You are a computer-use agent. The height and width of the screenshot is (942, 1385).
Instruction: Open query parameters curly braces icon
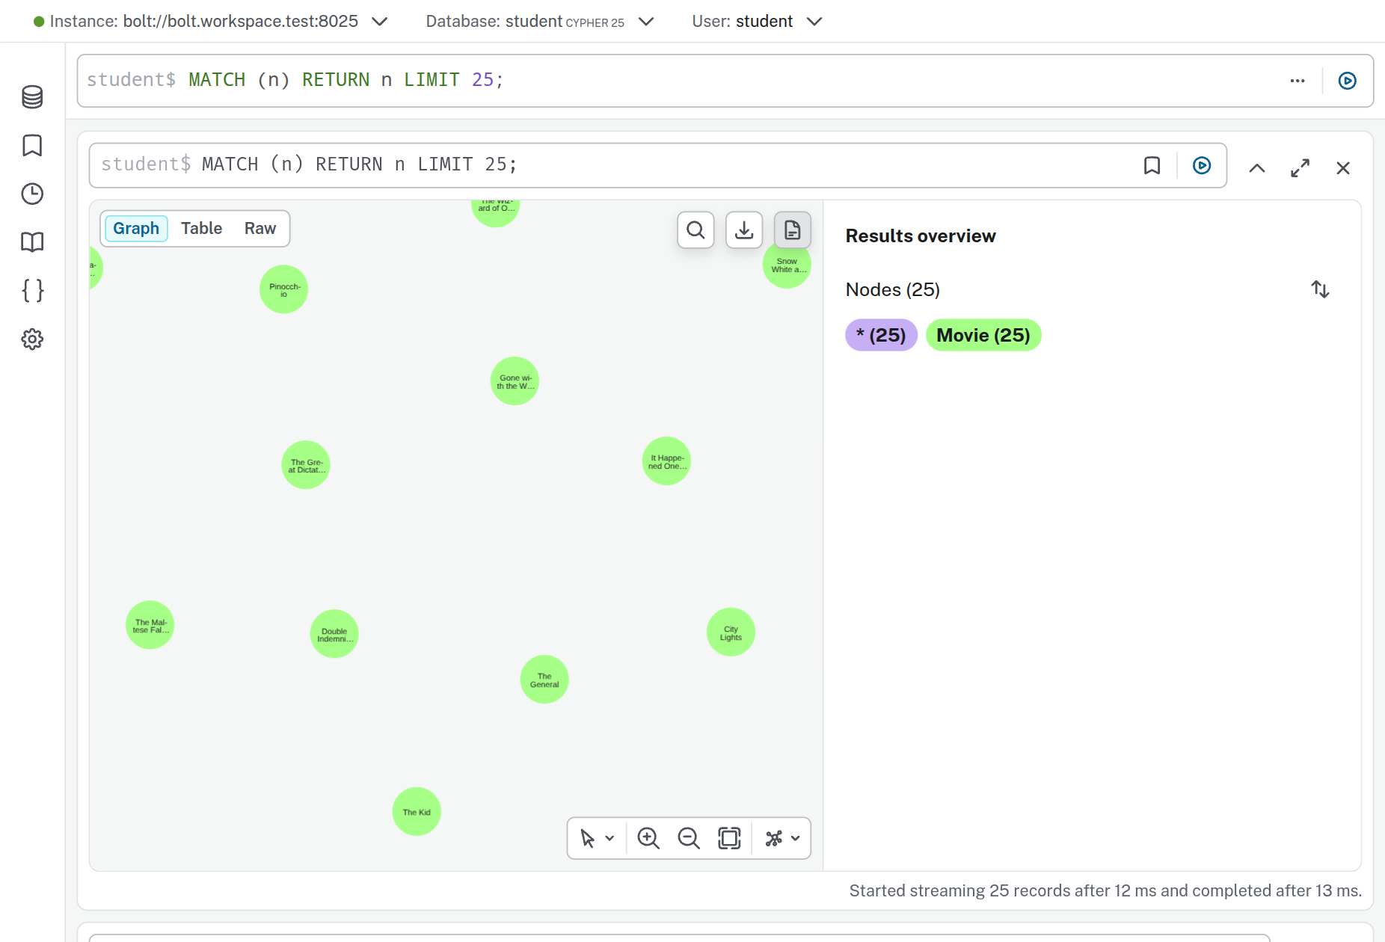(32, 290)
